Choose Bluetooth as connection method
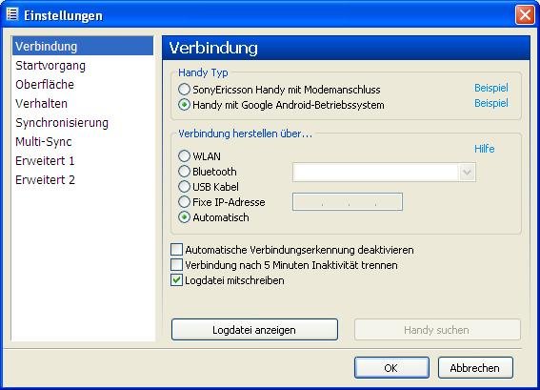Screen dimensions: 540x390 click(184, 171)
